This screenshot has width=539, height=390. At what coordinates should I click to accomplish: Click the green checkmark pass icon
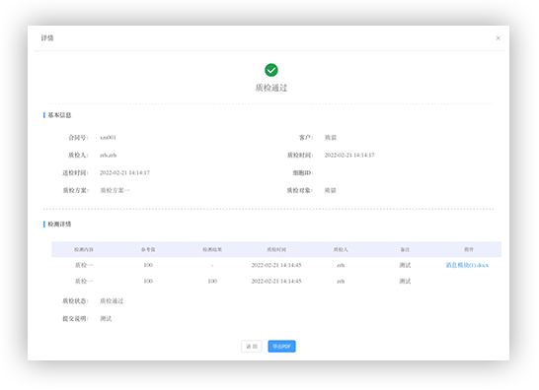271,70
